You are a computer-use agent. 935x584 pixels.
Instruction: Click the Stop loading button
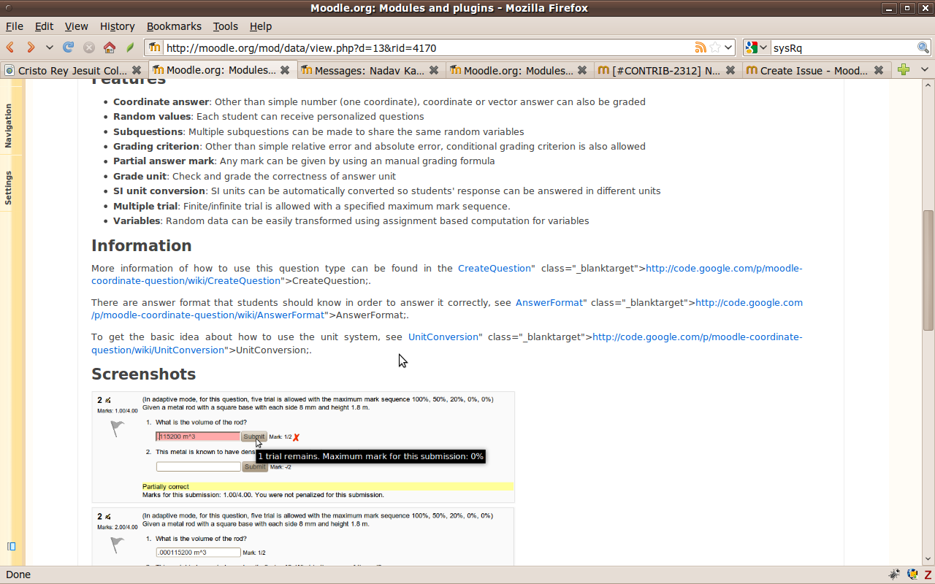(88, 47)
